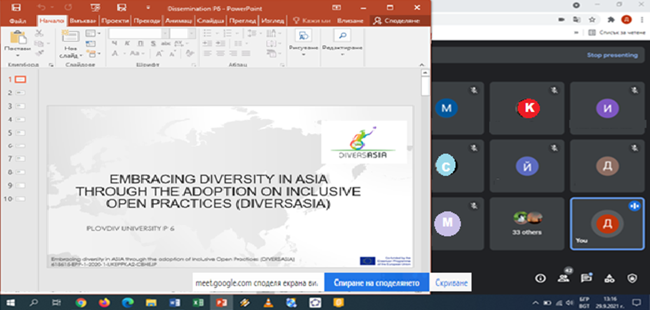650x310 pixels.
Task: Show the Meet participants list icon
Action: tap(563, 278)
